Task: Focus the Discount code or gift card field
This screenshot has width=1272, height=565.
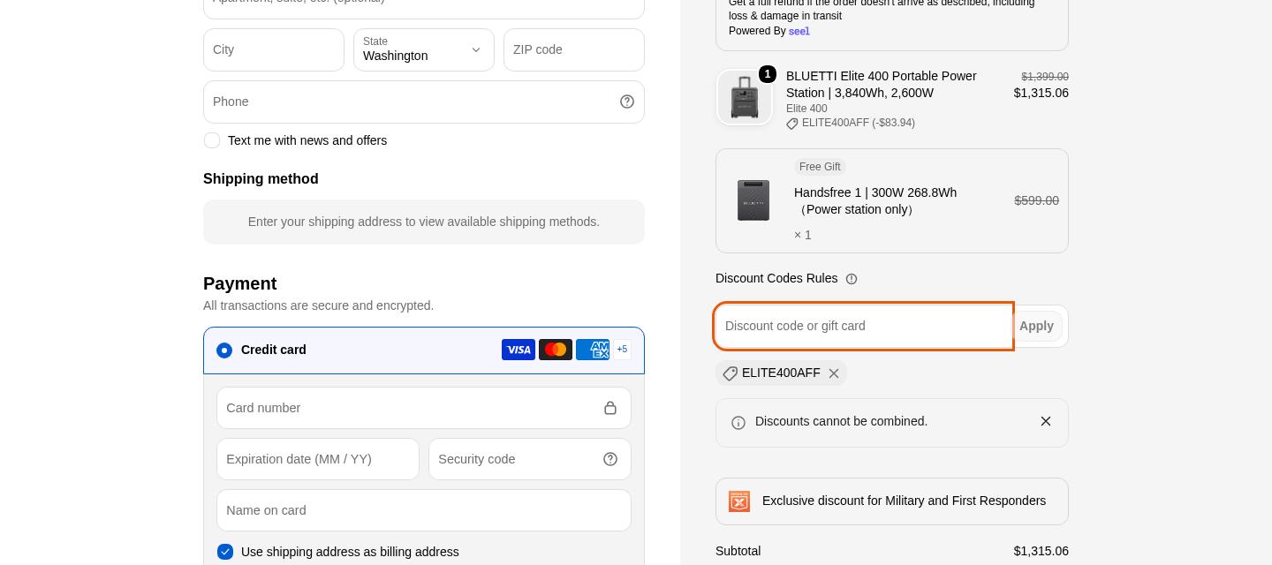Action: click(863, 326)
